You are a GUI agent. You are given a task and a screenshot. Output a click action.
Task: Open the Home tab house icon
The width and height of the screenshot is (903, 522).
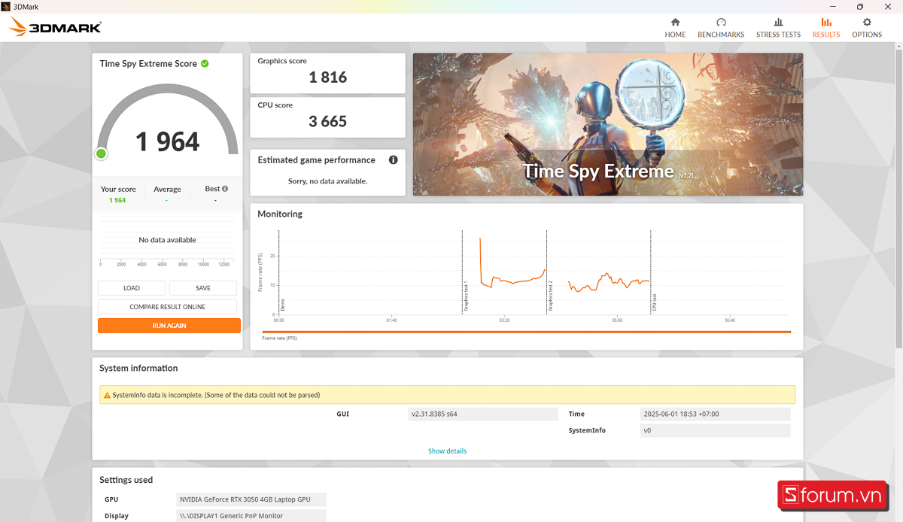[x=675, y=23]
